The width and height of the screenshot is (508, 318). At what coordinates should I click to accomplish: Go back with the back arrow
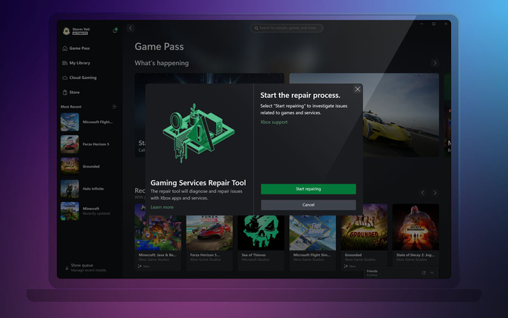tap(130, 28)
